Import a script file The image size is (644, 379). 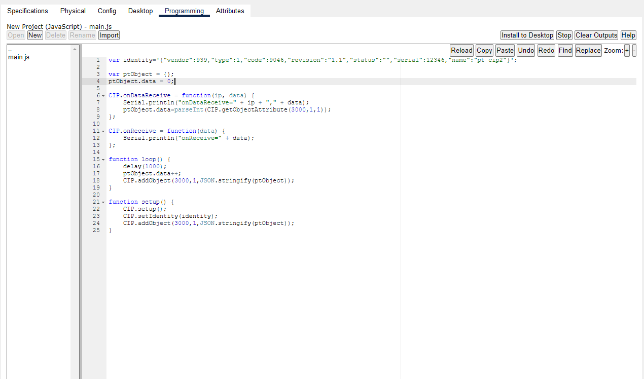click(x=109, y=35)
